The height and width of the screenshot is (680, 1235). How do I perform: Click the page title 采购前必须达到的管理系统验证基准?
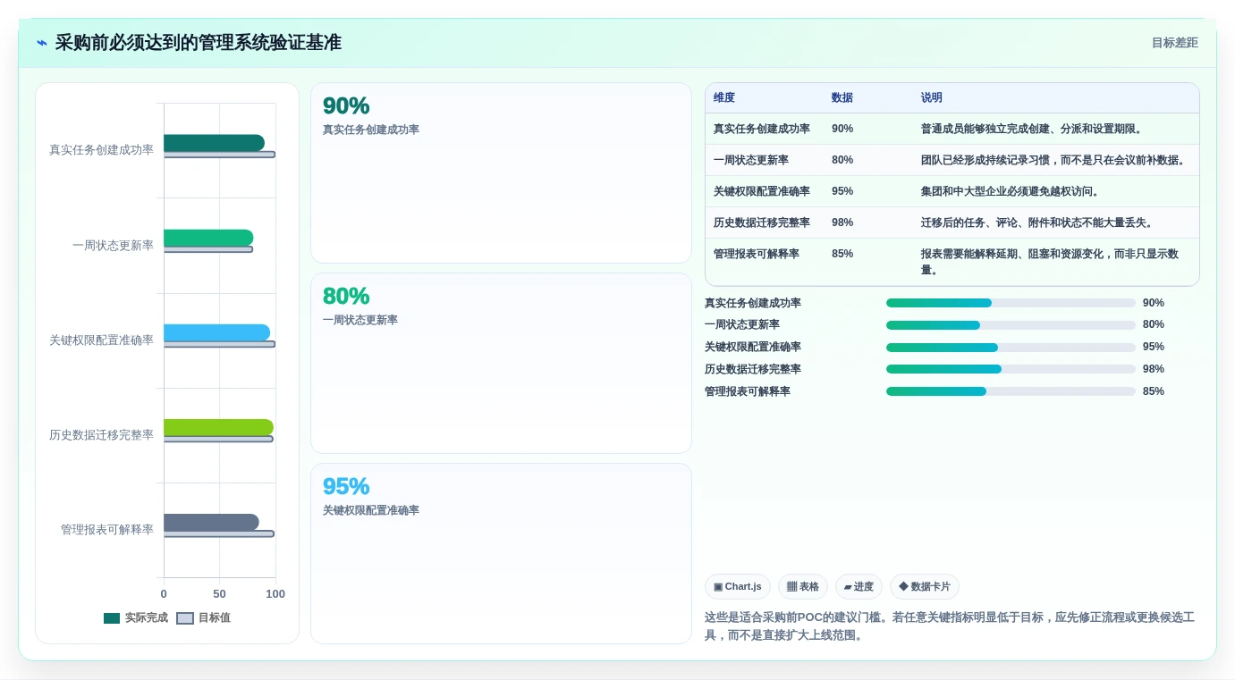199,43
